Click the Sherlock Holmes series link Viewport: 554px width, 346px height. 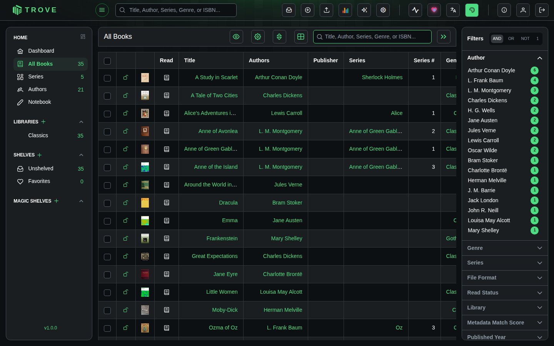[382, 77]
